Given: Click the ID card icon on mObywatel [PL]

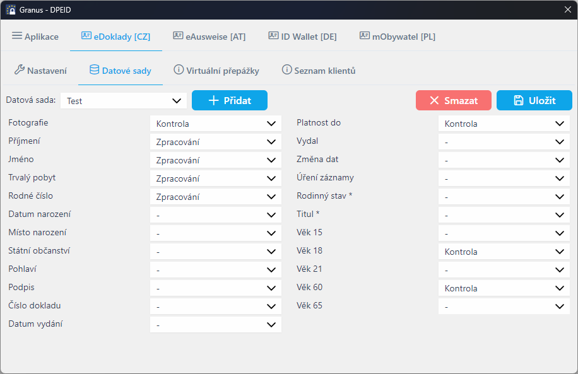Looking at the screenshot, I should (x=365, y=36).
